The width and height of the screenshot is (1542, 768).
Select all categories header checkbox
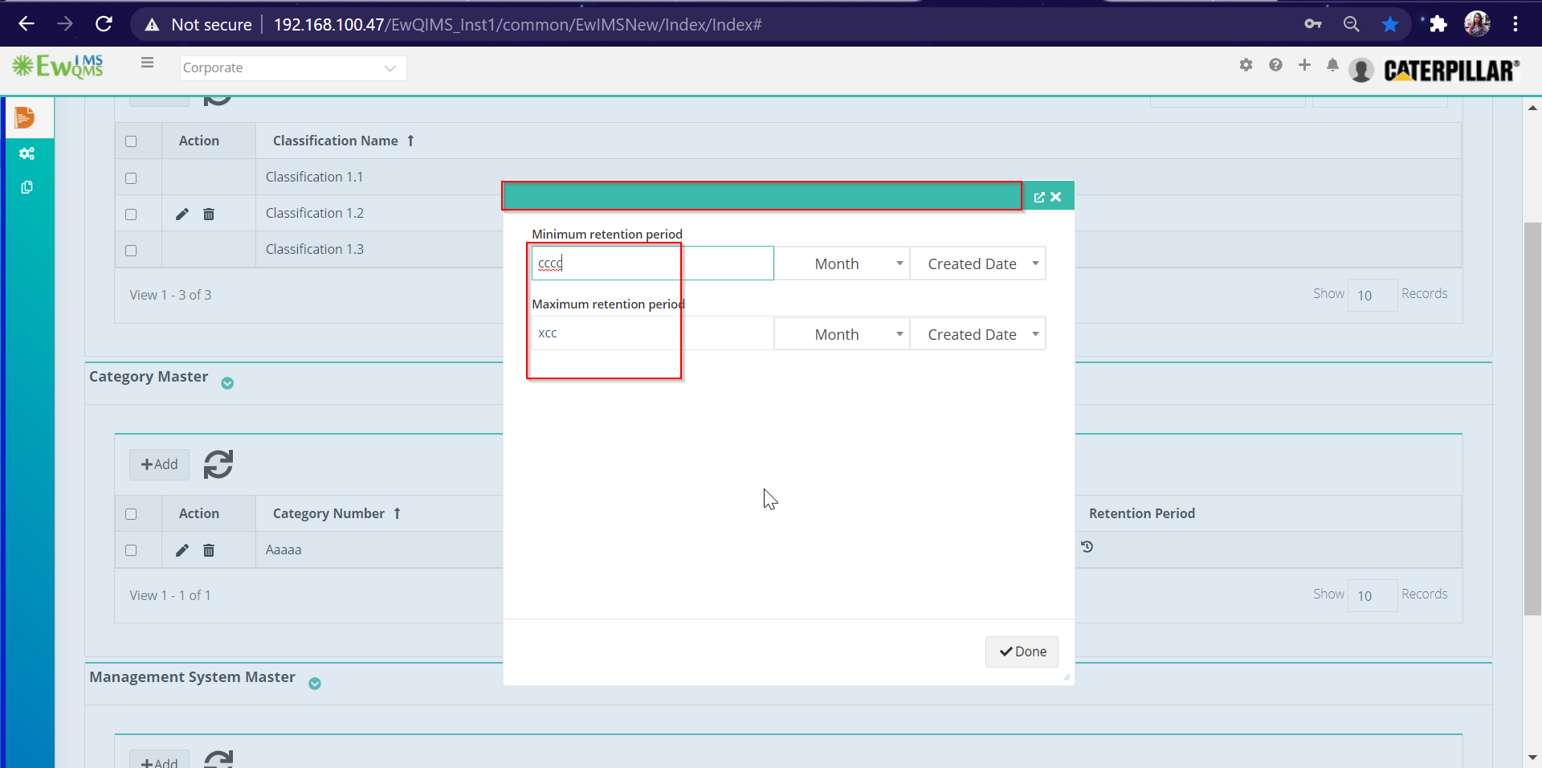coord(131,514)
